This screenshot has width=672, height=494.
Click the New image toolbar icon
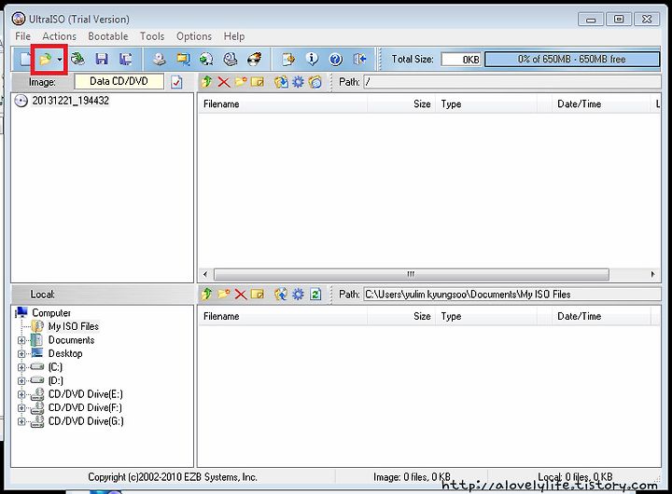(25, 59)
